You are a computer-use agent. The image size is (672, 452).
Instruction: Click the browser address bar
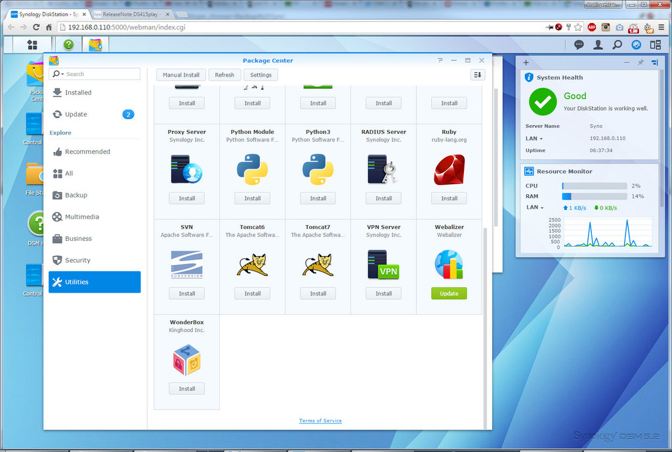click(x=300, y=27)
